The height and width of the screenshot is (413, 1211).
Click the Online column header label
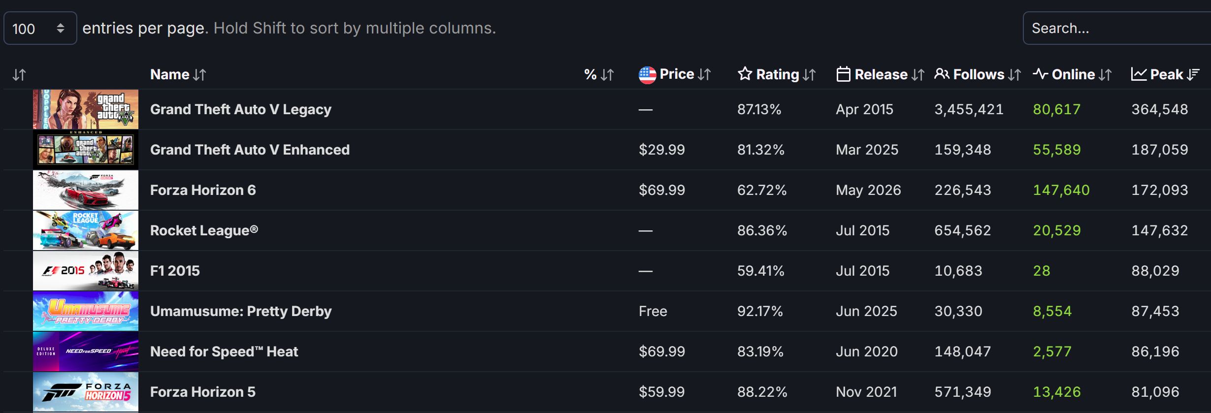coord(1074,74)
